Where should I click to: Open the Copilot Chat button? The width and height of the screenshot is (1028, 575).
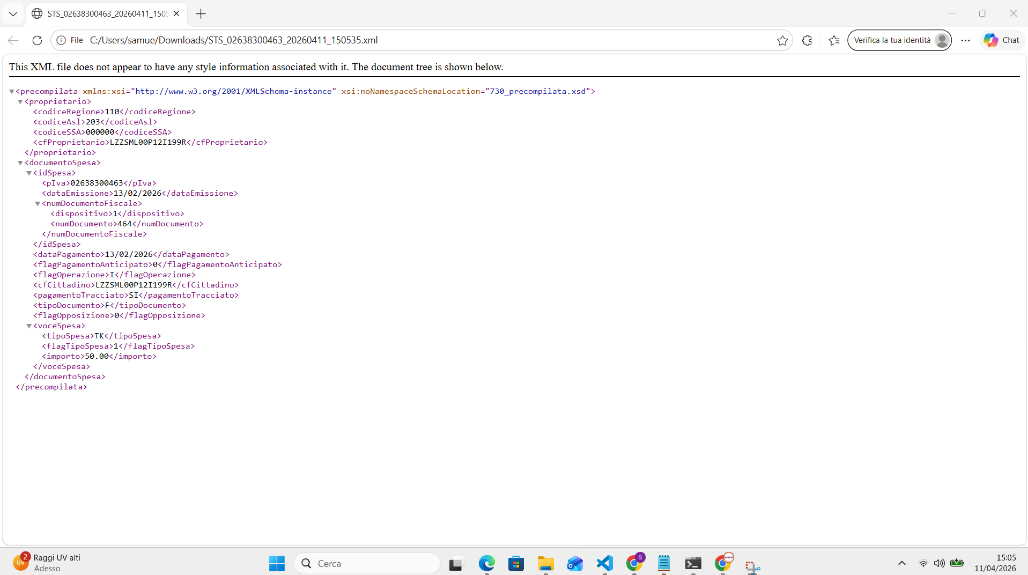tap(1001, 40)
